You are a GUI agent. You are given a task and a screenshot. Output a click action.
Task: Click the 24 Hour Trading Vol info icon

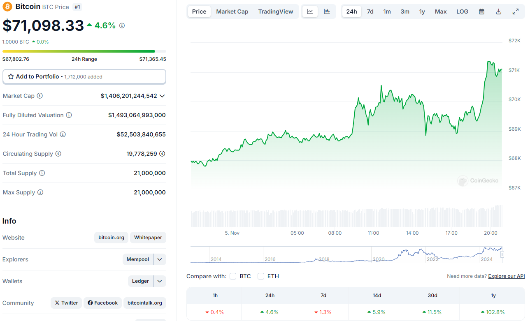63,134
